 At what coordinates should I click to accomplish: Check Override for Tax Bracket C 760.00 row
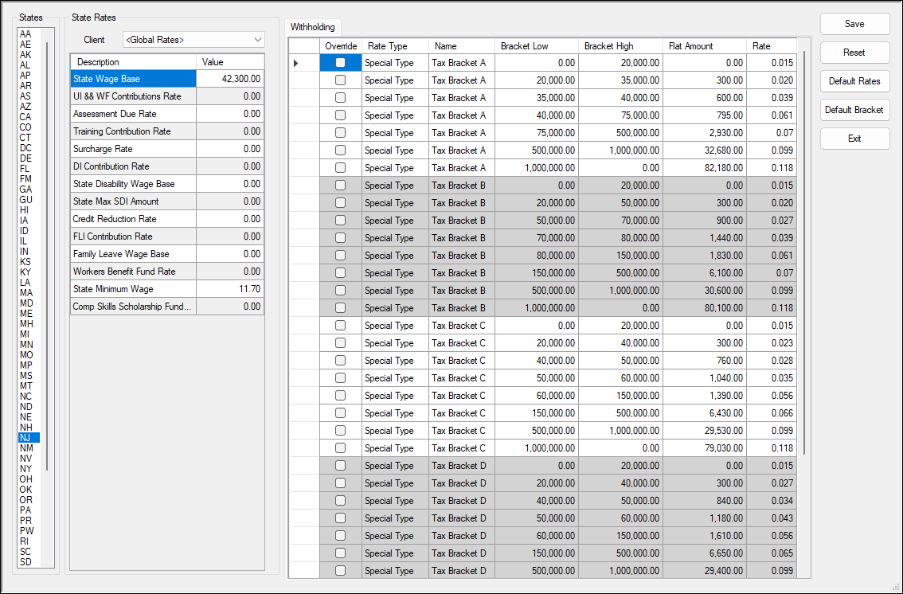click(x=340, y=361)
